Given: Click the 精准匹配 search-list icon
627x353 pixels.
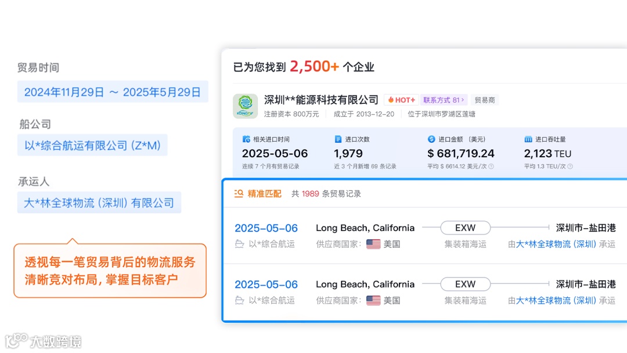Looking at the screenshot, I should [x=239, y=193].
